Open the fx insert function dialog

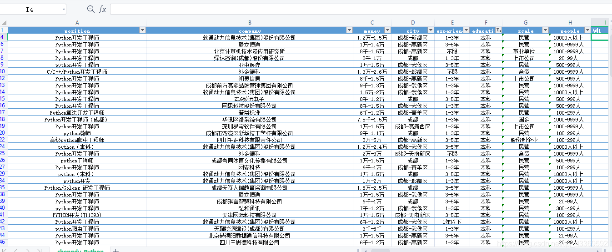click(x=102, y=9)
